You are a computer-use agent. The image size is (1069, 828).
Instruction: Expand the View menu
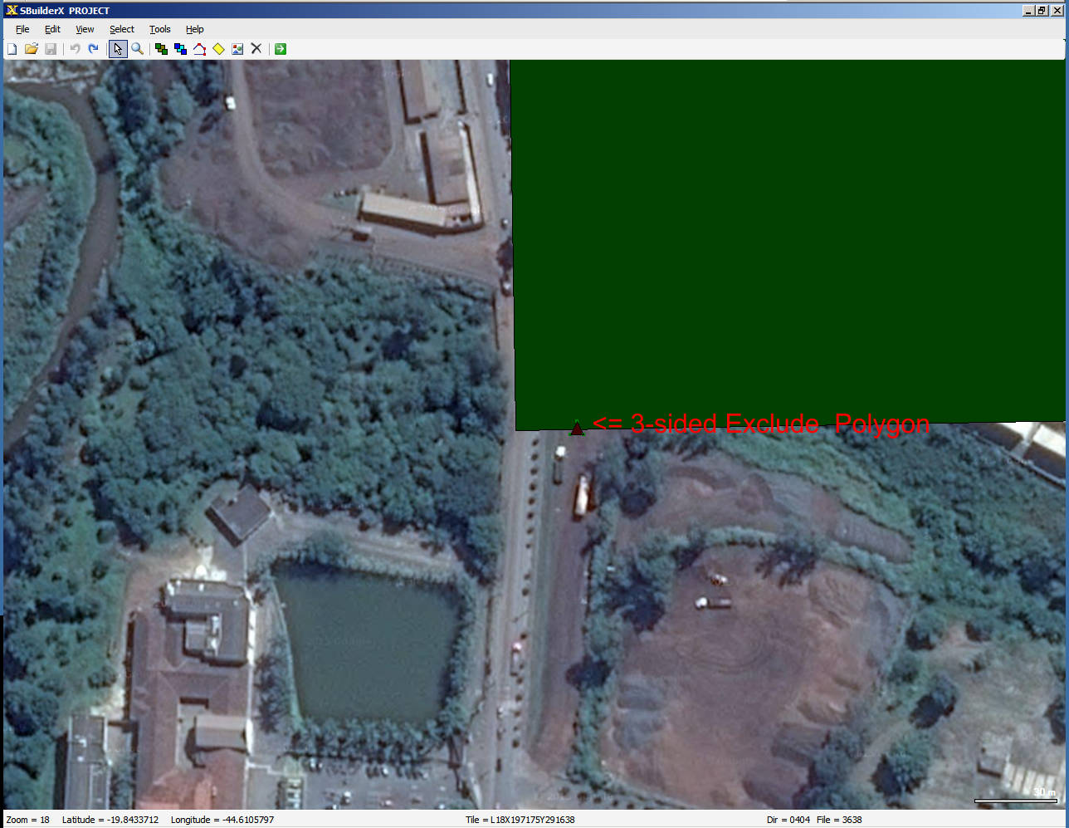point(85,29)
